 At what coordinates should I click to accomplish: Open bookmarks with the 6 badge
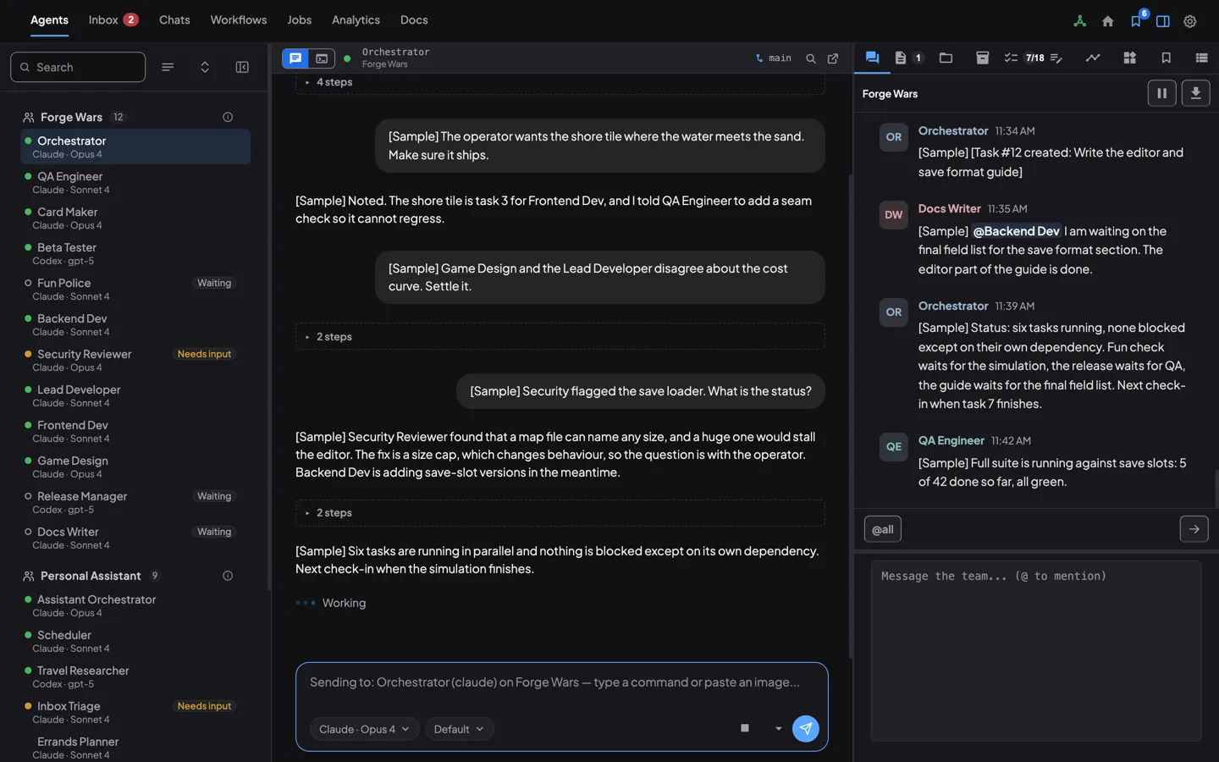click(x=1136, y=21)
